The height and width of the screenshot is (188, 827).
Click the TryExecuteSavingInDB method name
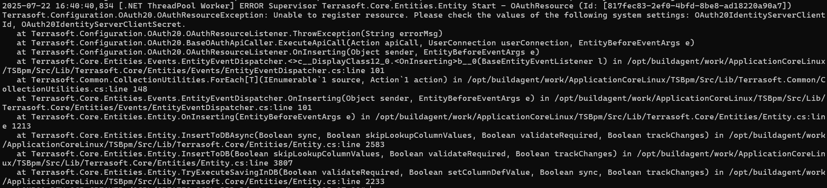click(230, 172)
